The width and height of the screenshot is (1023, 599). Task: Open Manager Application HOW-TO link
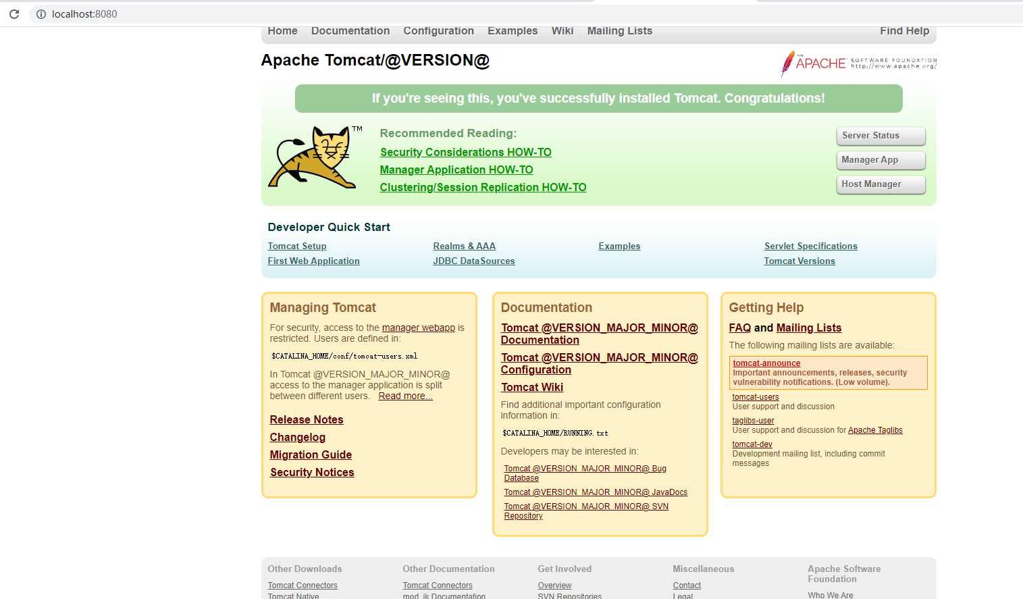(456, 170)
